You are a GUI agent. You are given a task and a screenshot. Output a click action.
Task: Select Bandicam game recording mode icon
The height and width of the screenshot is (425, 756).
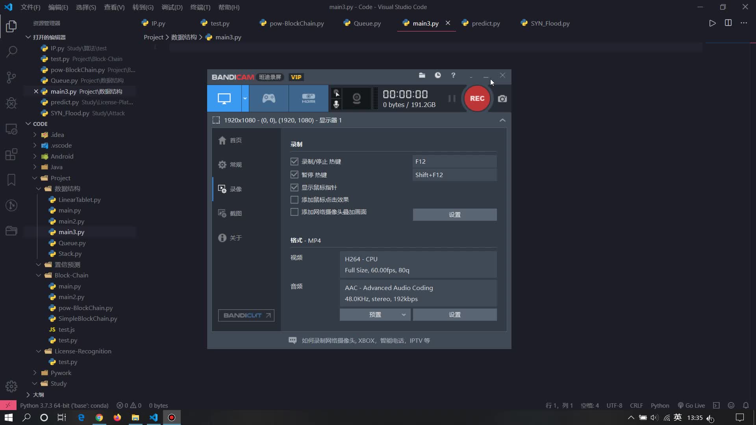pos(269,98)
